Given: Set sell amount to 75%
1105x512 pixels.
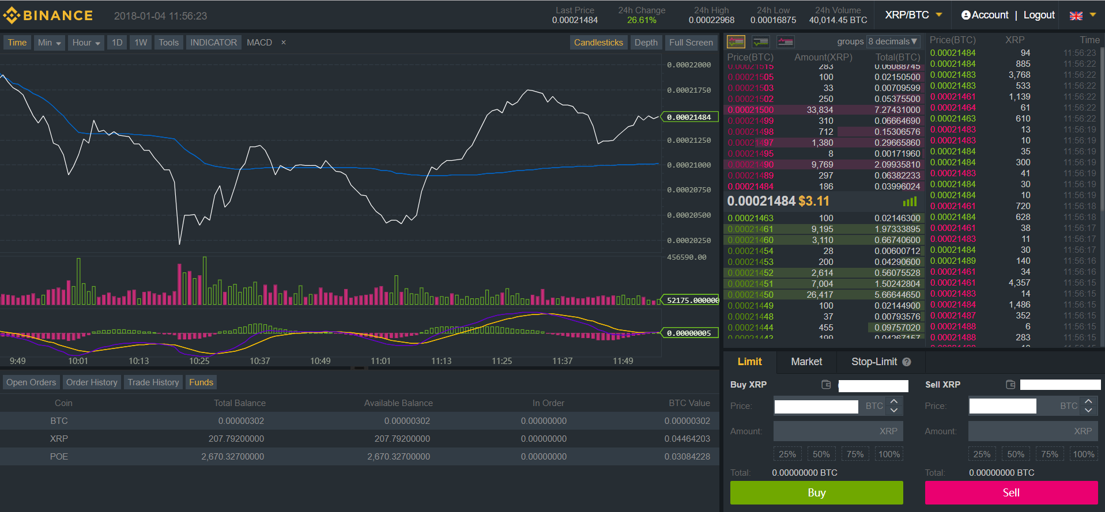Looking at the screenshot, I should coord(1050,454).
